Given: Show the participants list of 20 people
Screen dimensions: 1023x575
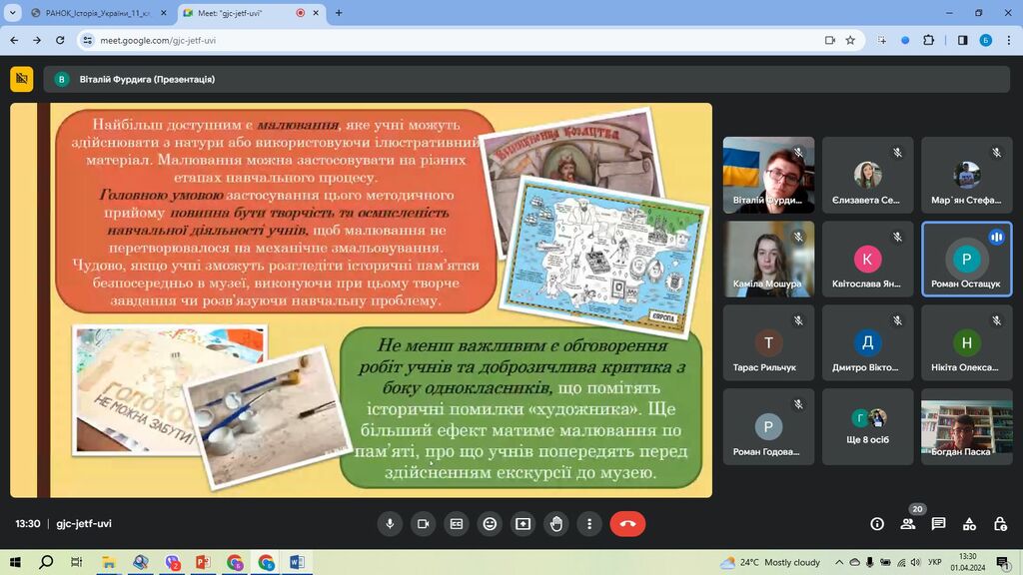Looking at the screenshot, I should pos(908,524).
